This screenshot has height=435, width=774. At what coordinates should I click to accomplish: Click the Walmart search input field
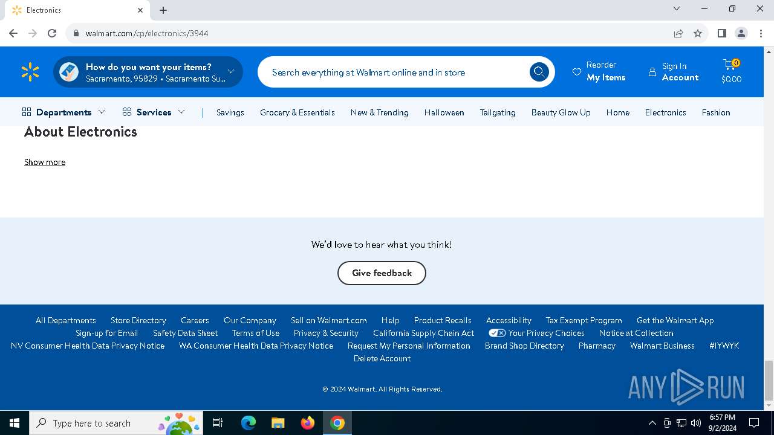tap(393, 72)
